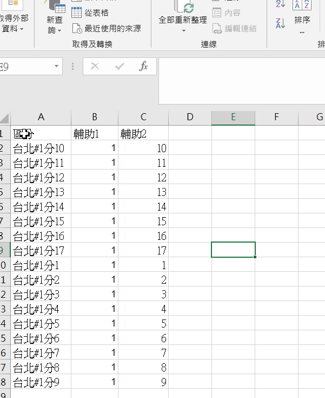Click the Name Box field
Viewport: 325px width, 398px height.
[x=25, y=67]
